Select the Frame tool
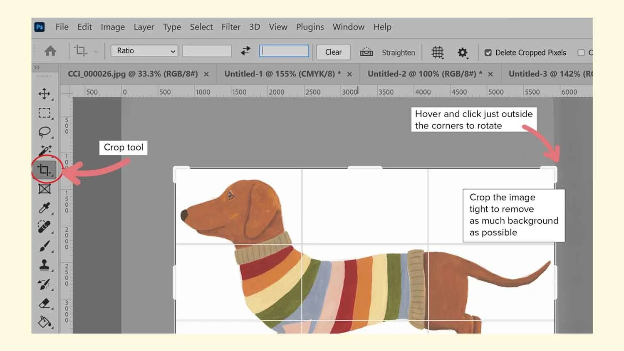This screenshot has height=351, width=624. (45, 189)
